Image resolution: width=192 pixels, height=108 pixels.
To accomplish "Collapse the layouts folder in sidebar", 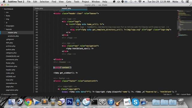I will [4, 29].
